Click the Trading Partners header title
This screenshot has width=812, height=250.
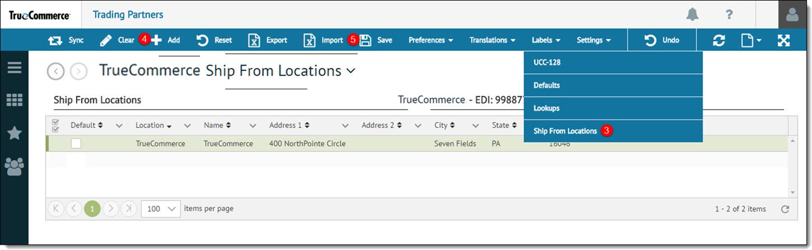pyautogui.click(x=128, y=15)
